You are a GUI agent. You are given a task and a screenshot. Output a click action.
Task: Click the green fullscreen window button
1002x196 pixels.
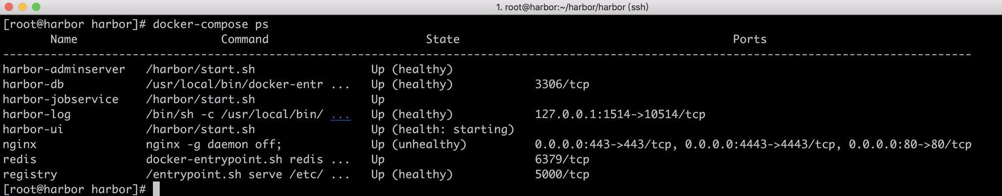tap(36, 7)
